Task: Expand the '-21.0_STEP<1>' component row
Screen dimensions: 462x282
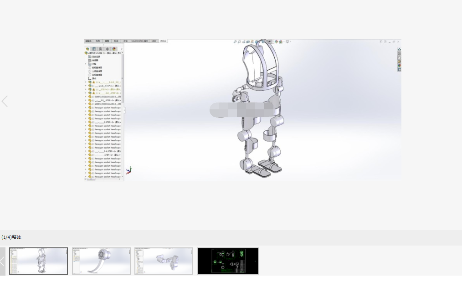Action: pos(86,86)
